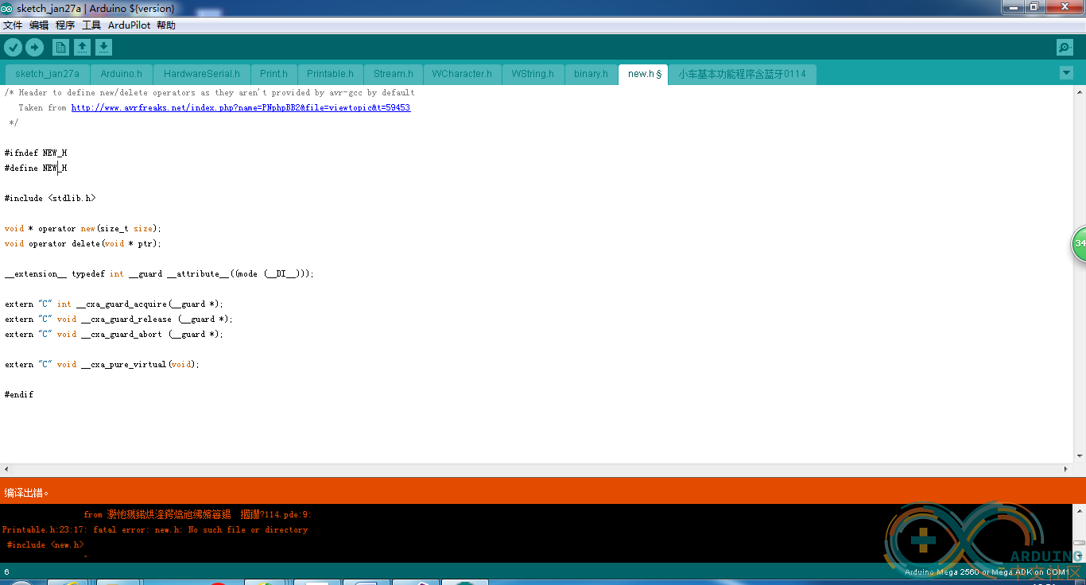Switch to the WCharacter.h tab
The width and height of the screenshot is (1086, 585).
tap(462, 74)
